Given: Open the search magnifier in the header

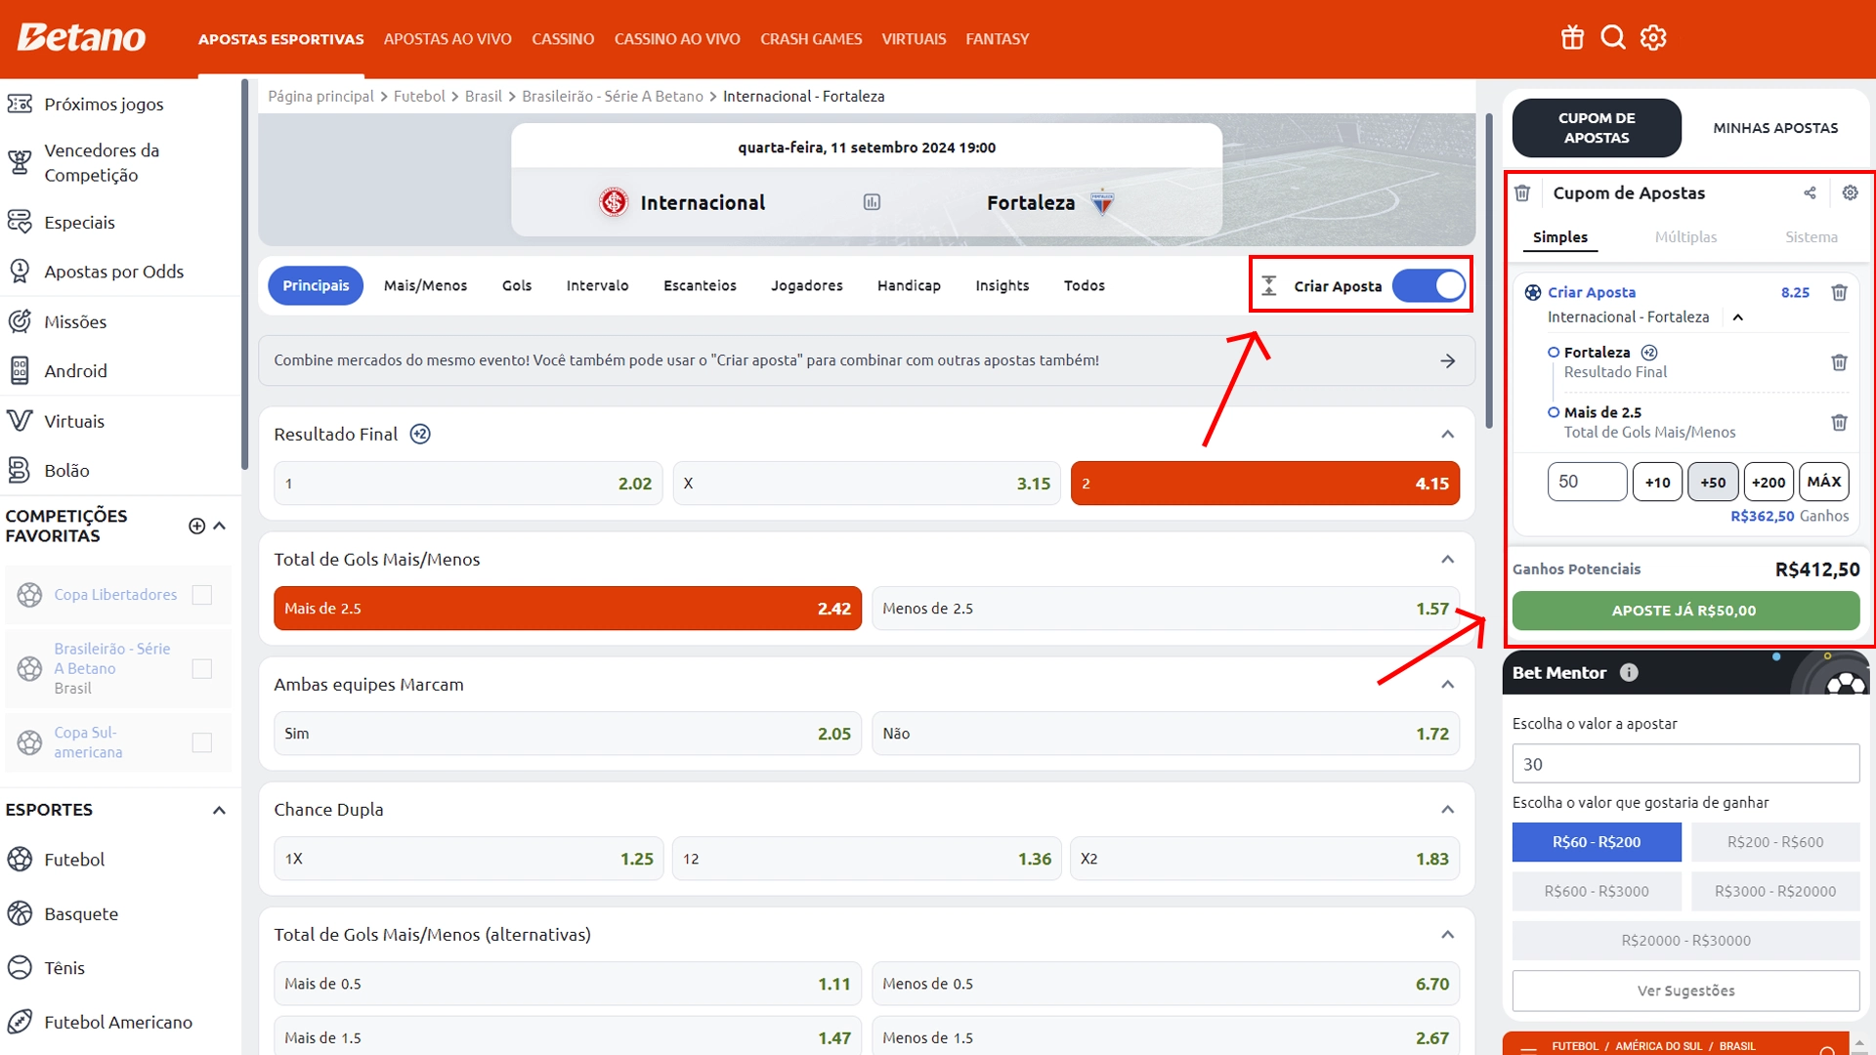Looking at the screenshot, I should 1613,38.
